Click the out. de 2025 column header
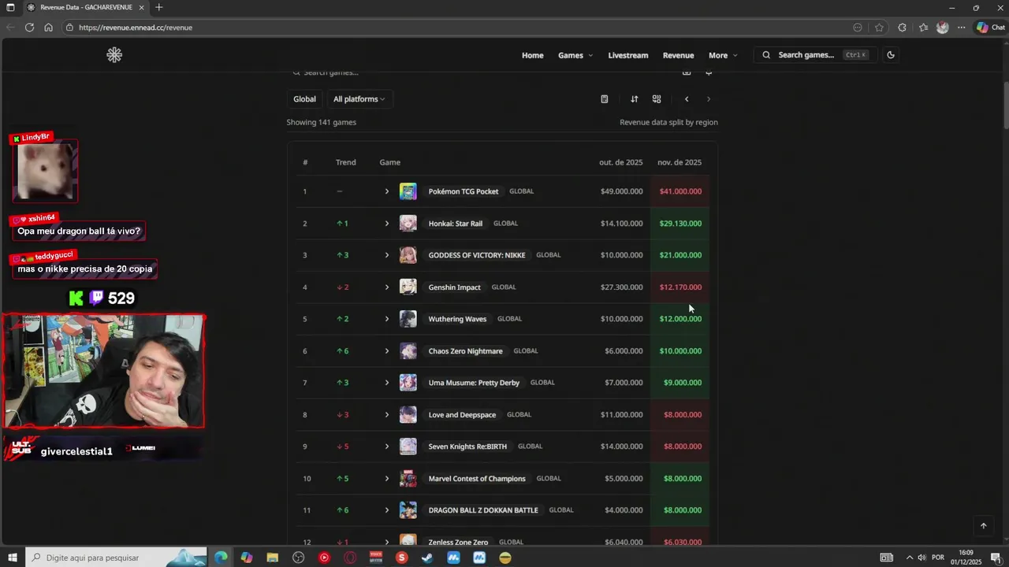The height and width of the screenshot is (567, 1009). (620, 162)
